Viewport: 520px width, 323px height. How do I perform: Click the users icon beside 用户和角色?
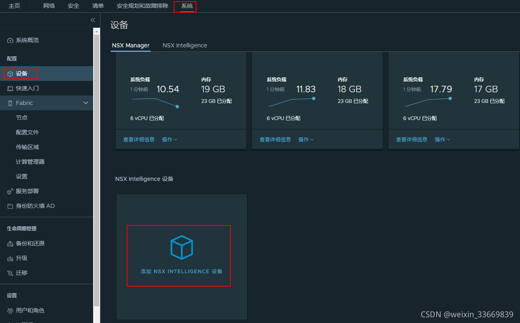10,311
